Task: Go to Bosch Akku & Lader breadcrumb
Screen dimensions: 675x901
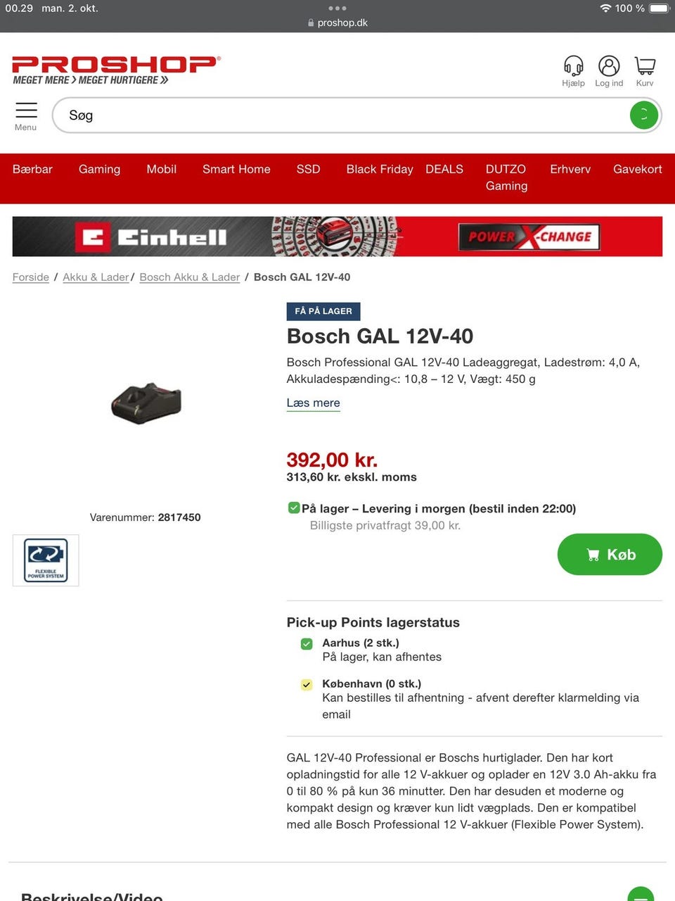Action: (189, 277)
